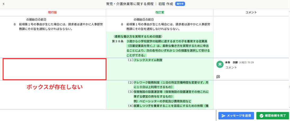Click the 火曜日 15:29 comment timestamp

pos(246,63)
